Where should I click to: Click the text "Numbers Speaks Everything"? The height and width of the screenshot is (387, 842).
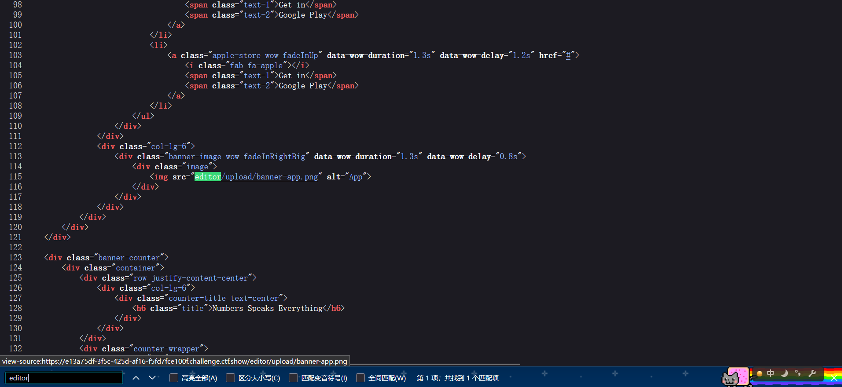tap(267, 308)
